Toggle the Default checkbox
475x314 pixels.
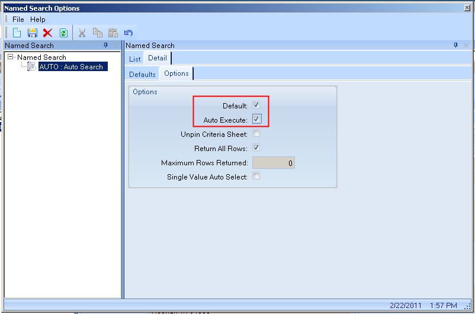[x=256, y=105]
